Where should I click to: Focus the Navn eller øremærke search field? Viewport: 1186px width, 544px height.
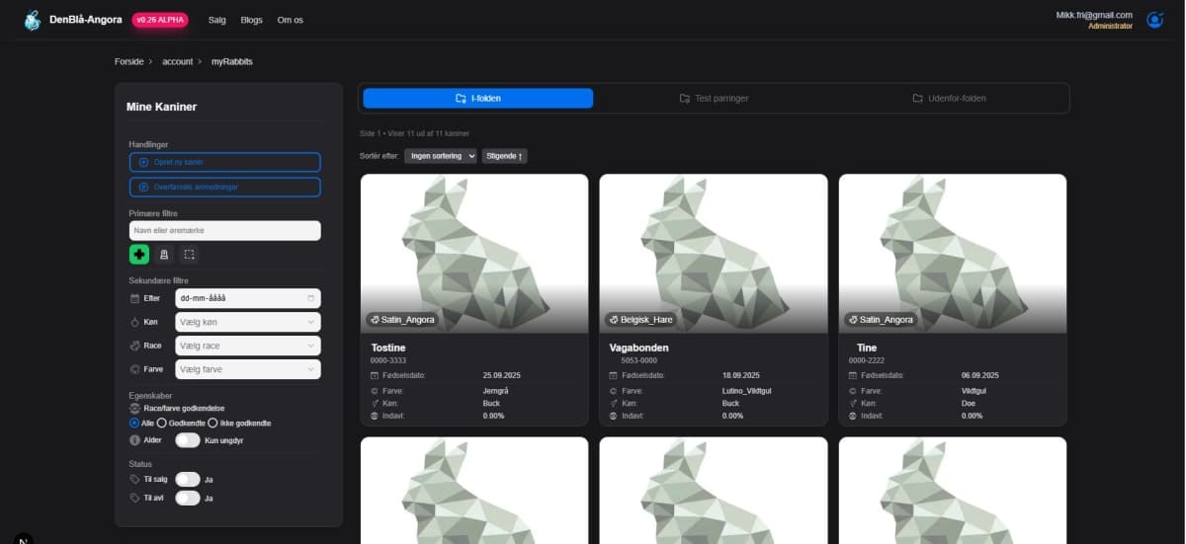[x=225, y=230]
